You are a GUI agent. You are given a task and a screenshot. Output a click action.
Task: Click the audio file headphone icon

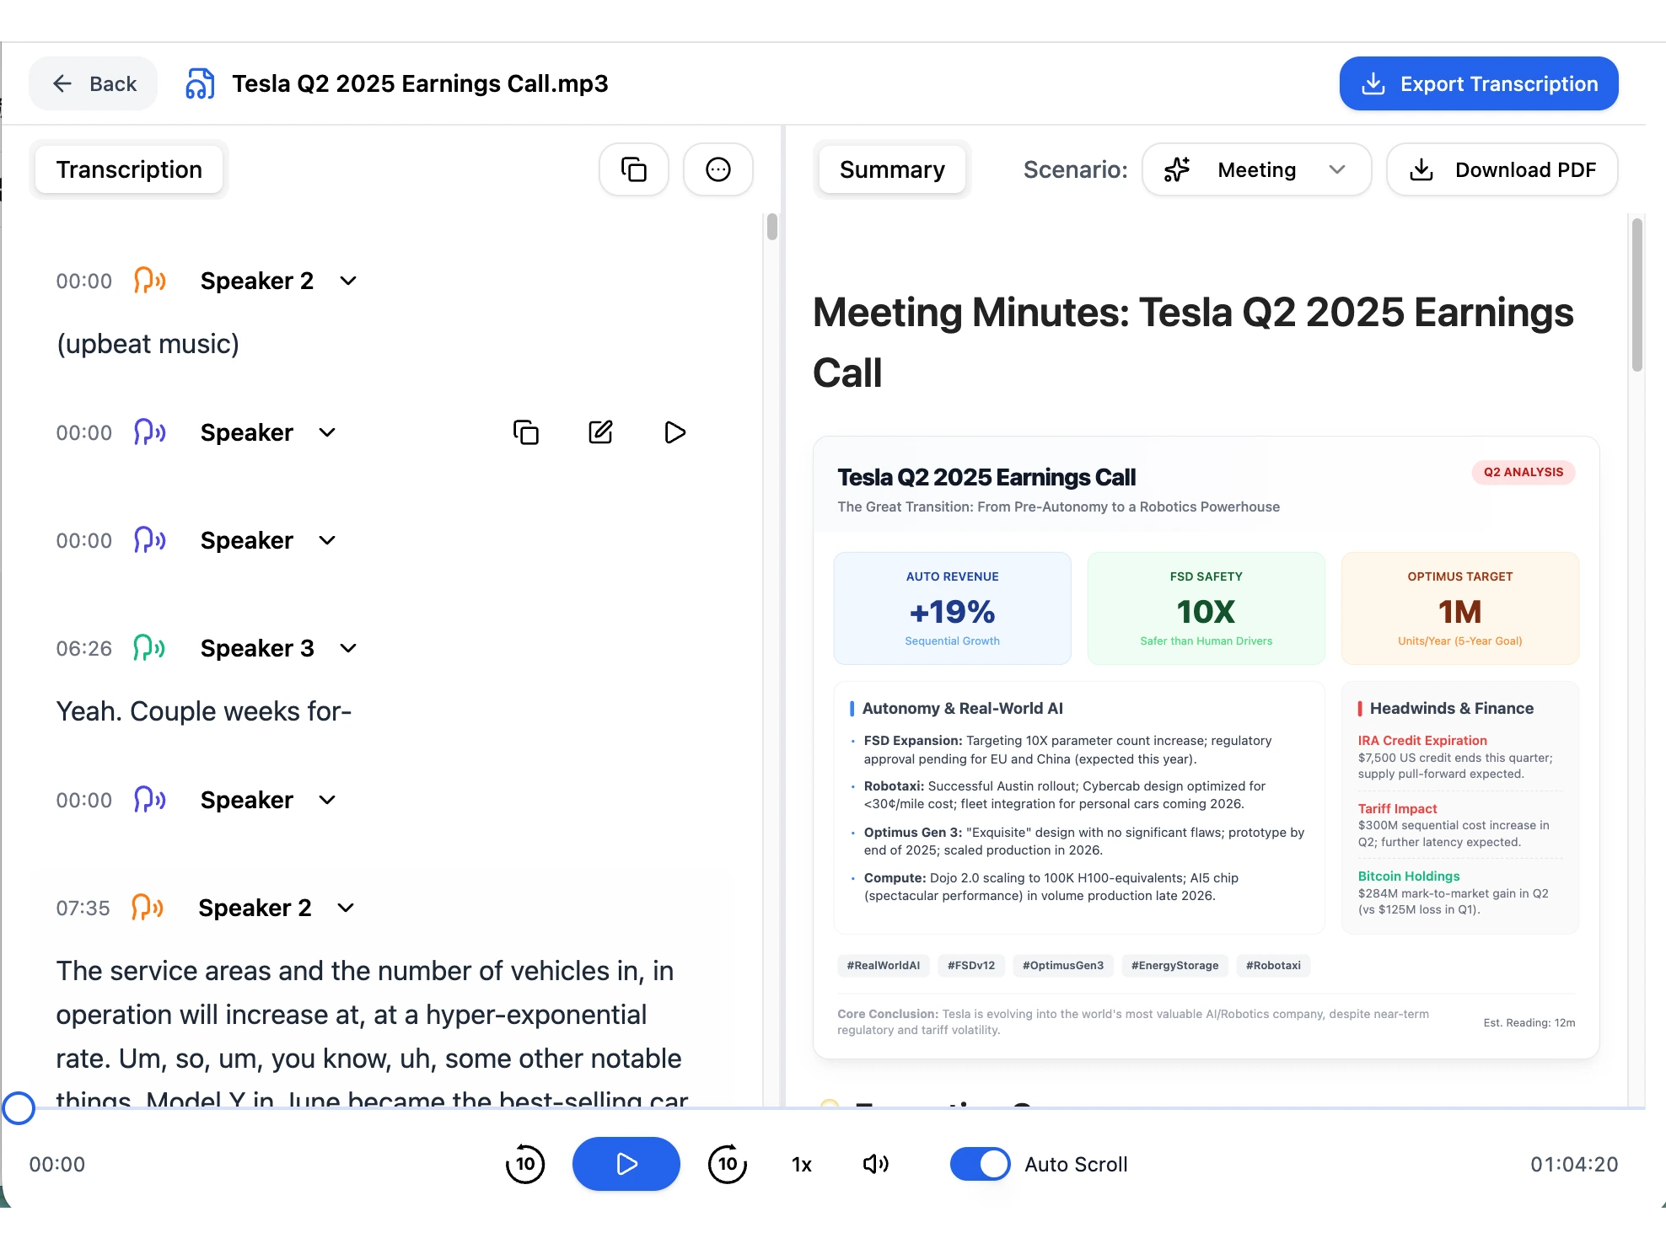[200, 83]
